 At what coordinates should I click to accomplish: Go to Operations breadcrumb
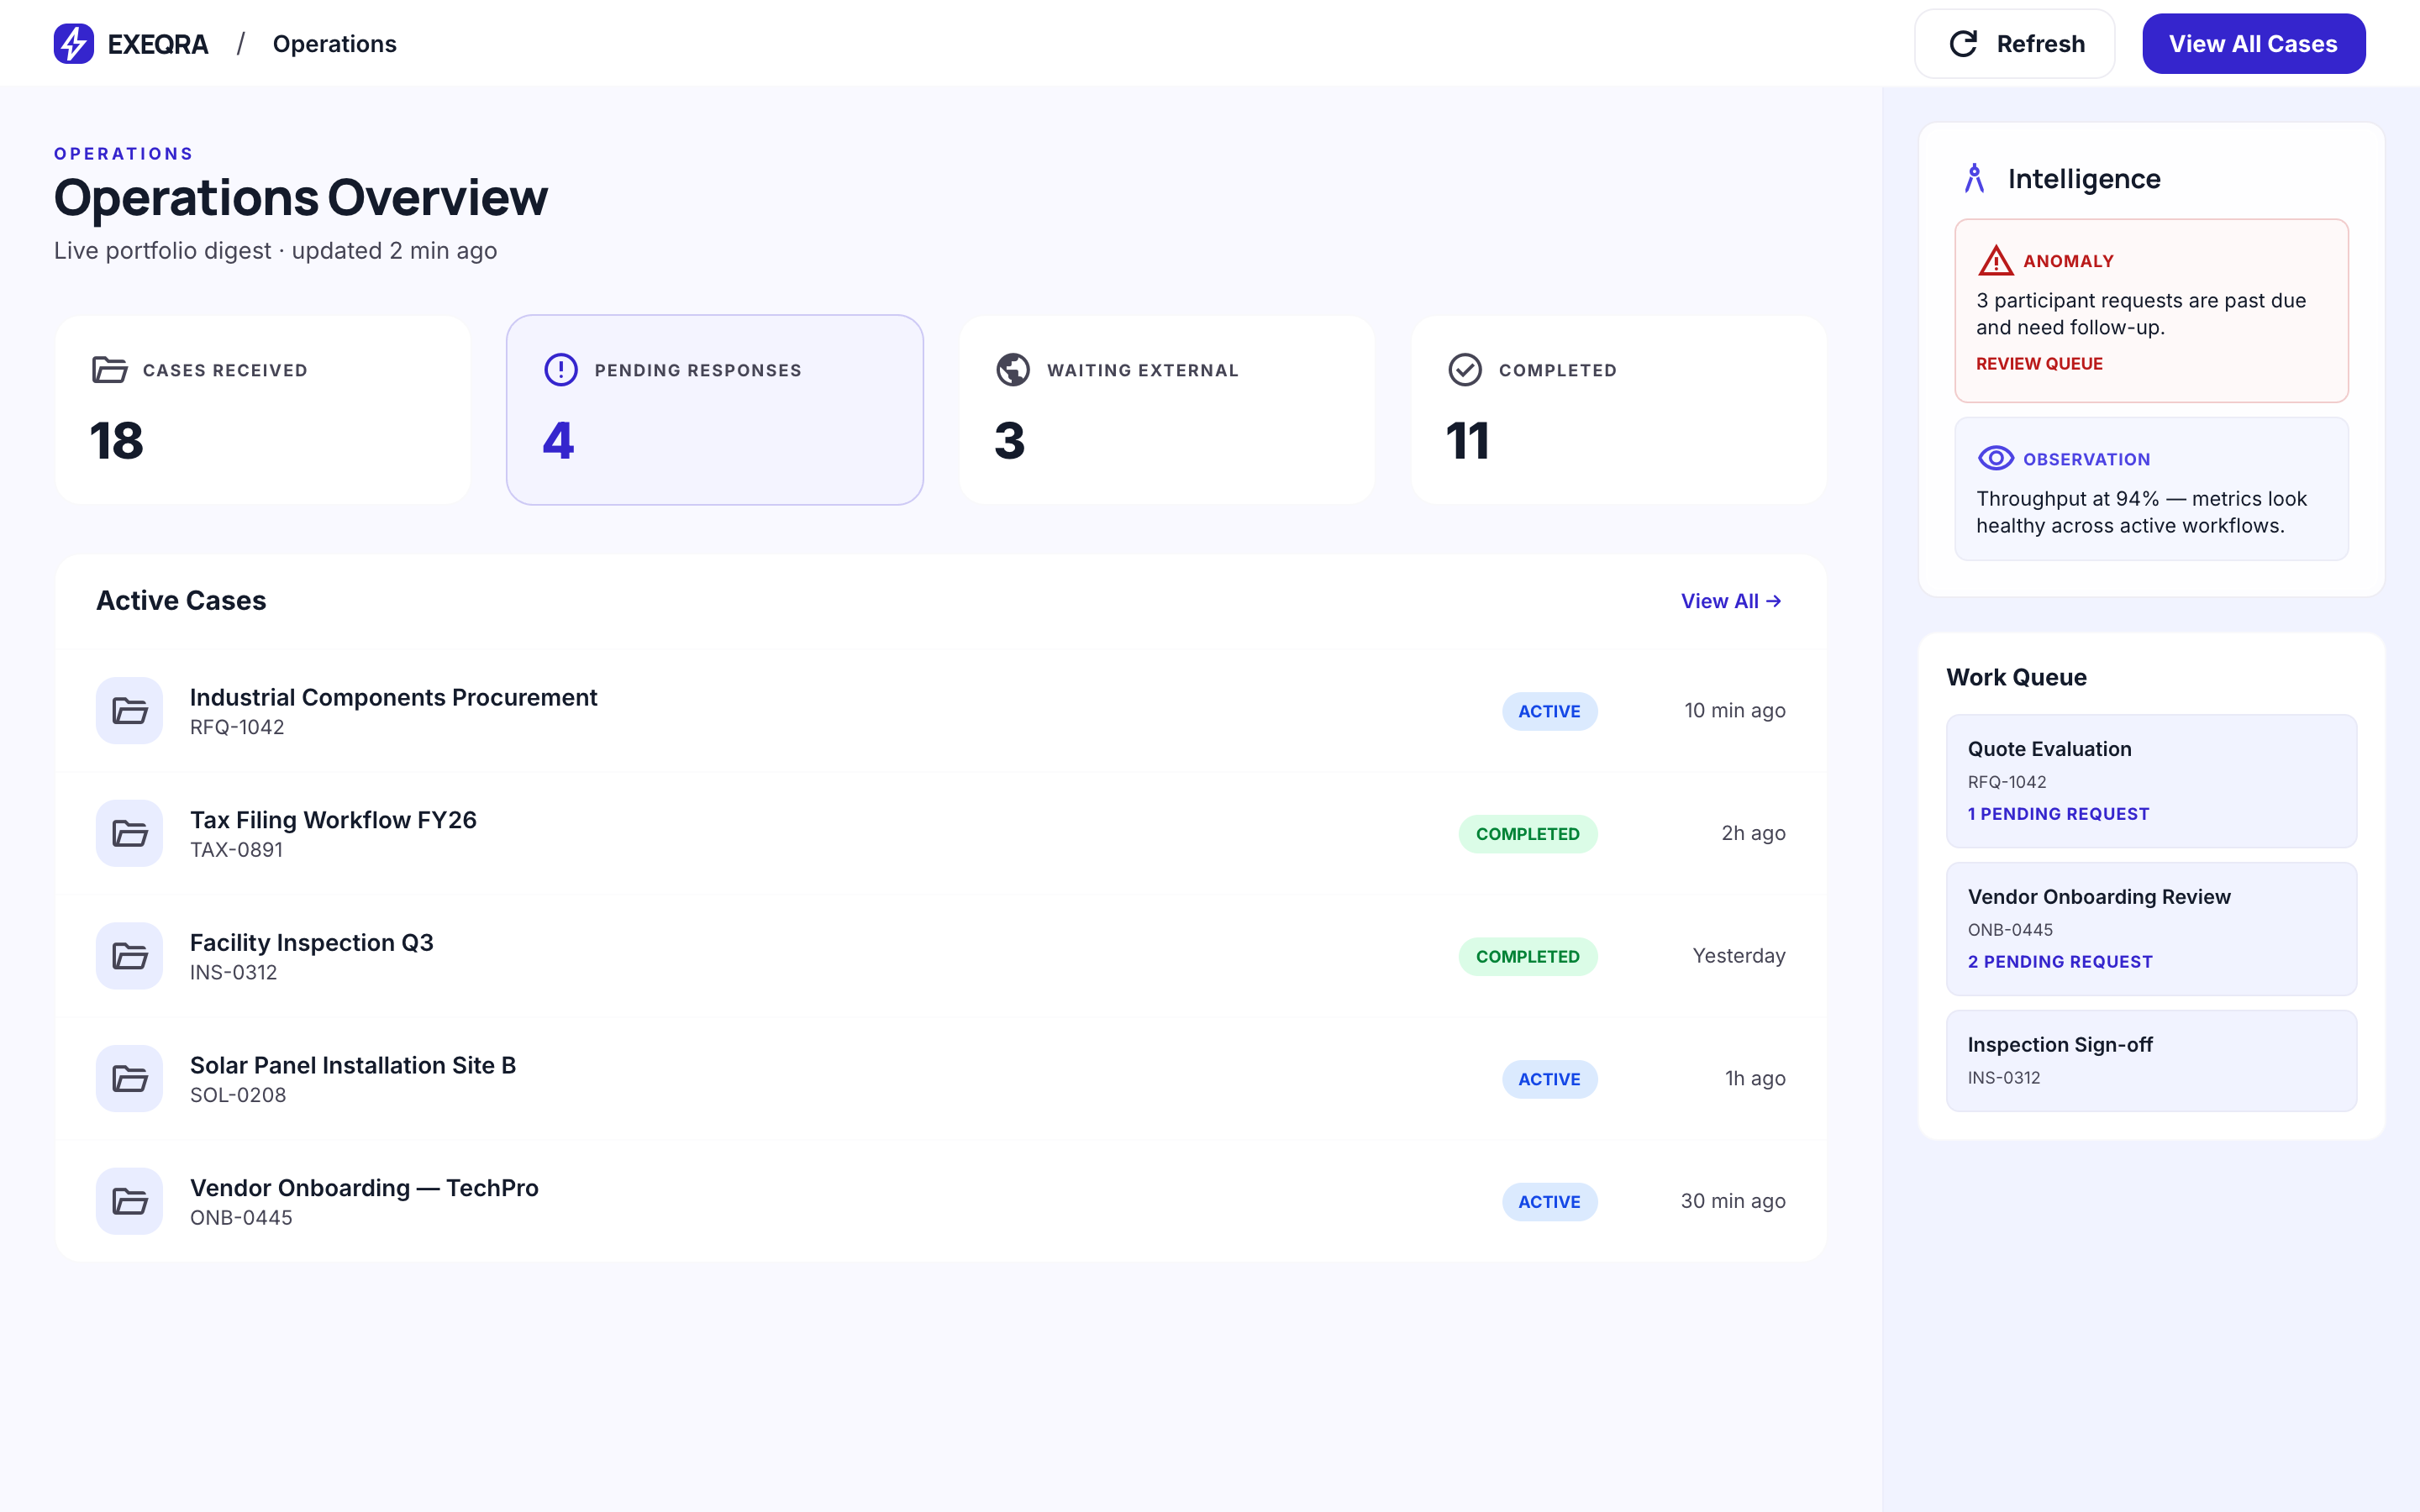(334, 44)
